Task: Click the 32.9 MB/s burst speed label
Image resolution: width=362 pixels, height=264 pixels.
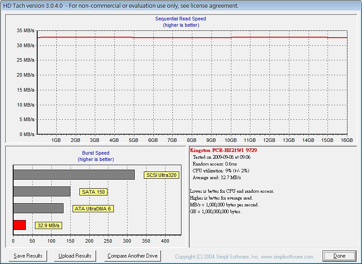Action: (x=49, y=225)
